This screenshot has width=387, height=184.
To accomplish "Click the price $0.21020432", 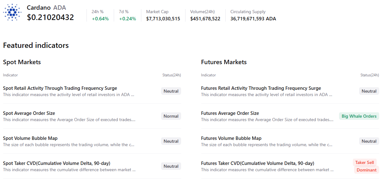I will (x=50, y=17).
